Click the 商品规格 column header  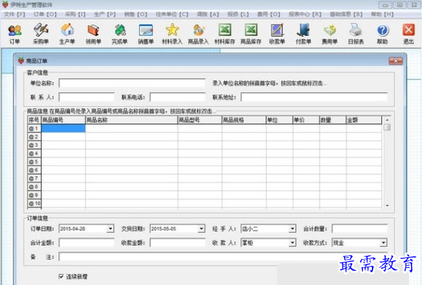[244, 120]
